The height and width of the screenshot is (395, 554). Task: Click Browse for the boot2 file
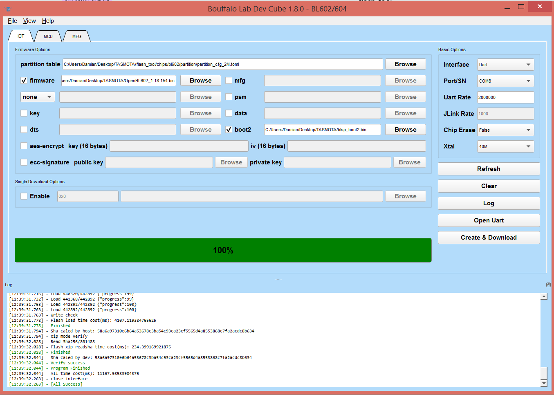click(x=406, y=130)
